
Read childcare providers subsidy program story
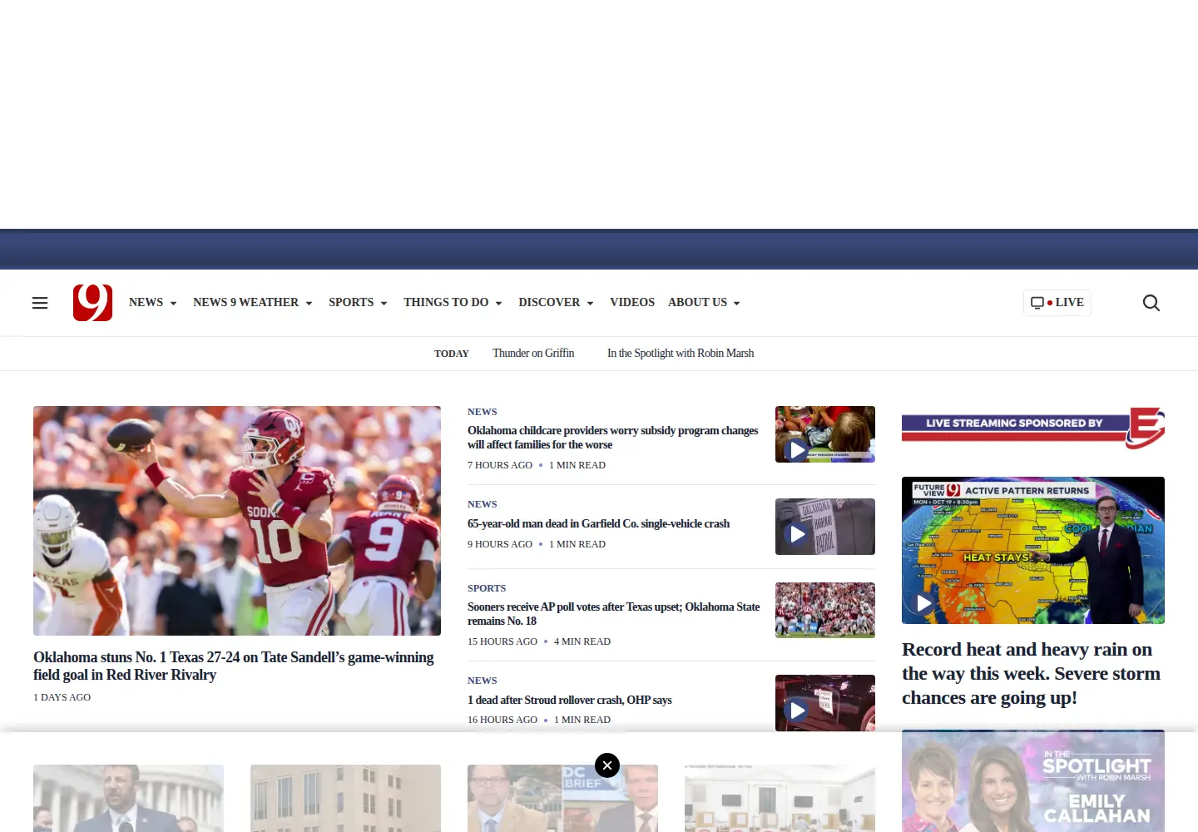click(x=613, y=438)
